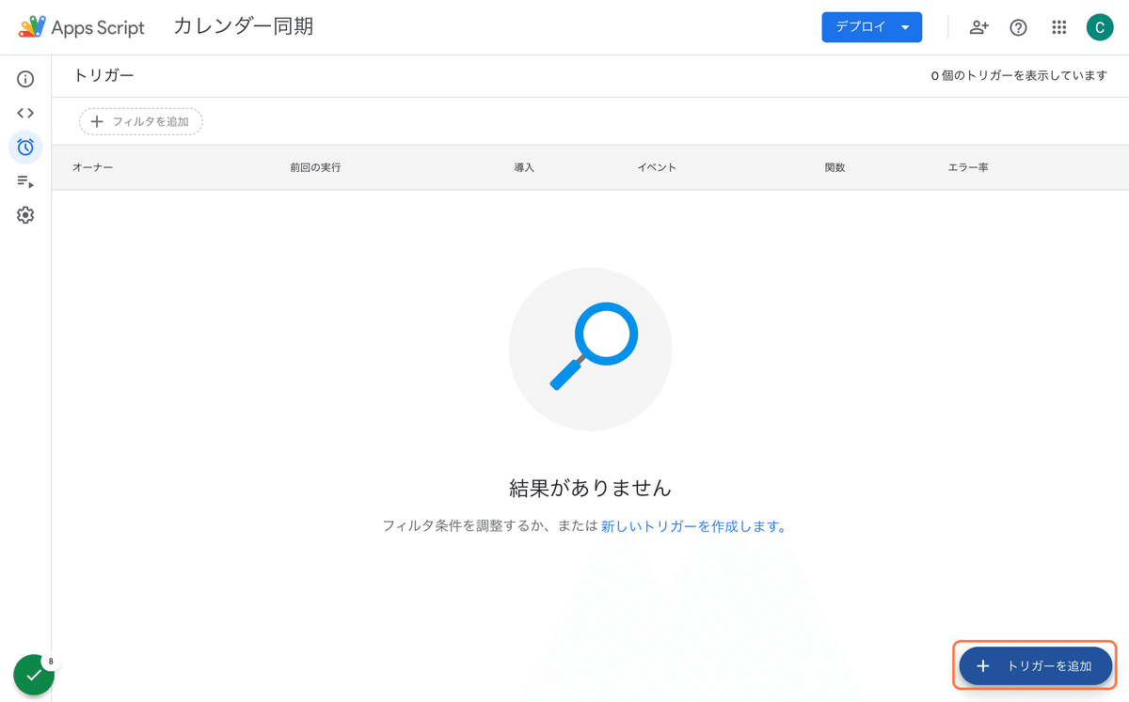Open the Editor code brackets icon
Viewport: 1129px width, 702px height.
(25, 113)
